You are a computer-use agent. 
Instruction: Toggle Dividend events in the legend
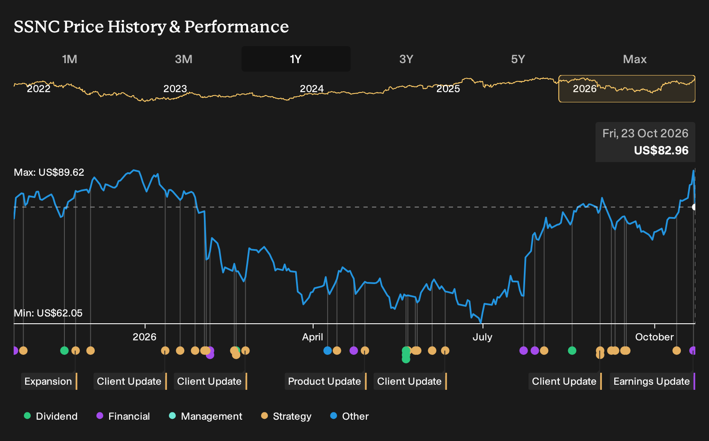click(x=51, y=416)
